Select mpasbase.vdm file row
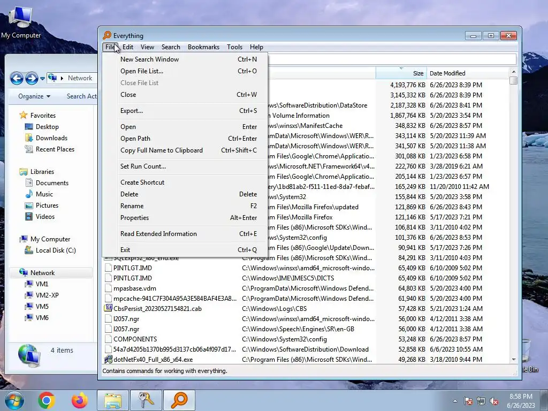This screenshot has height=411, width=548. (306, 288)
